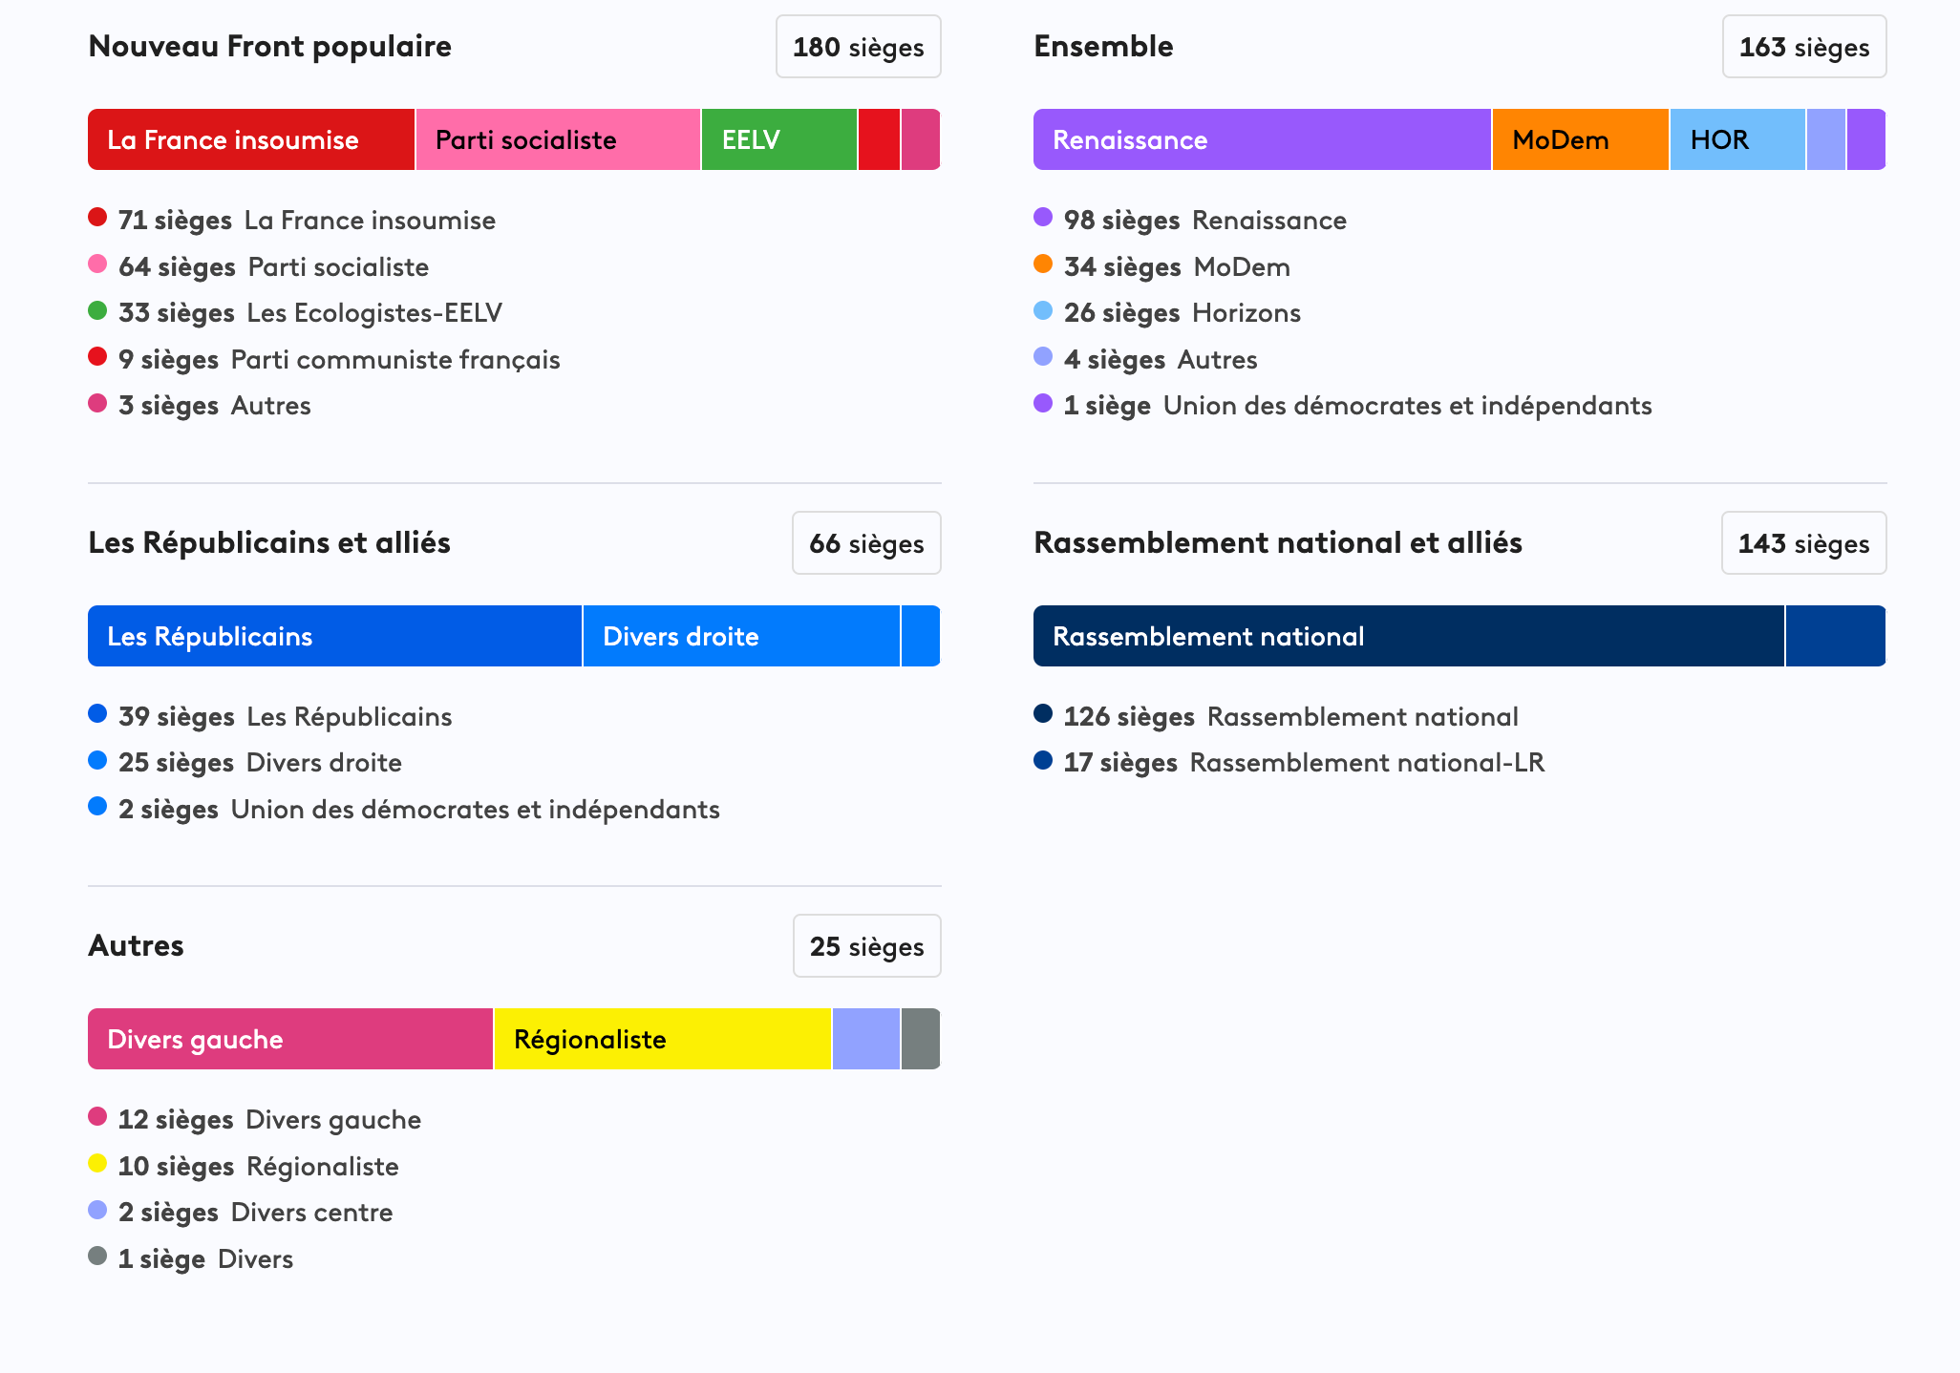This screenshot has height=1373, width=1960.
Task: Select the Divers gauche pink bar segment
Action: point(290,1039)
